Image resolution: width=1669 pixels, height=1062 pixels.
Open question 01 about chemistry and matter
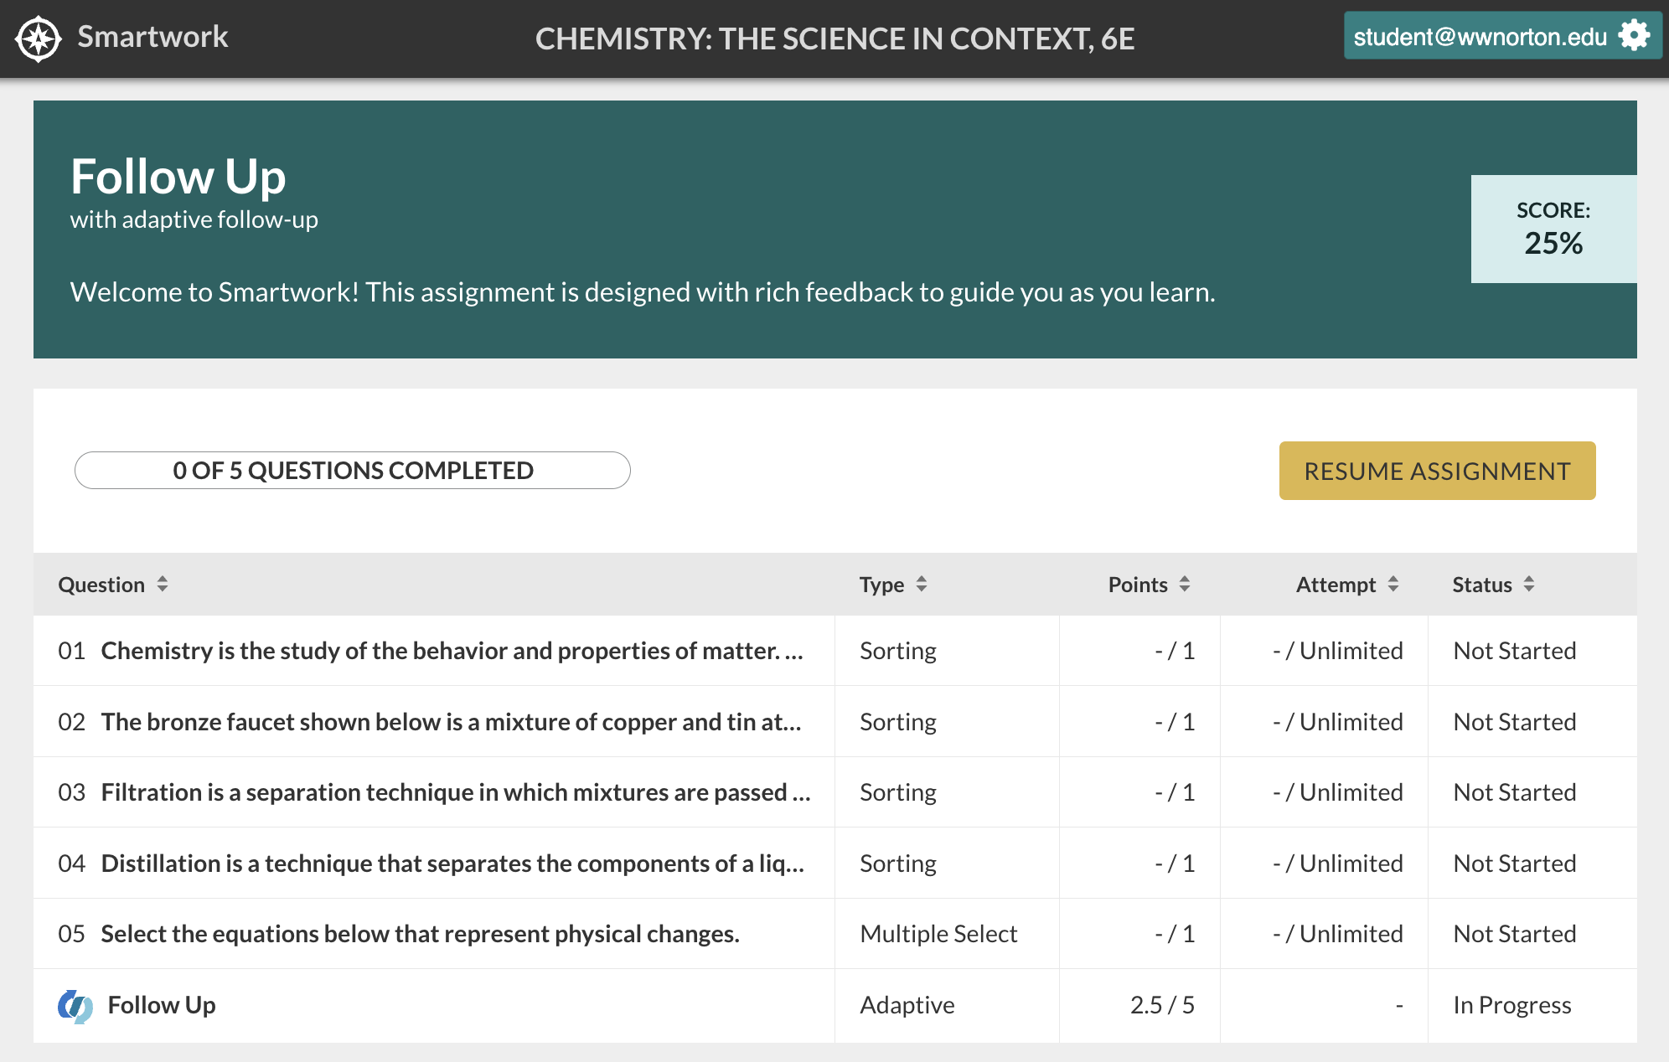click(452, 651)
